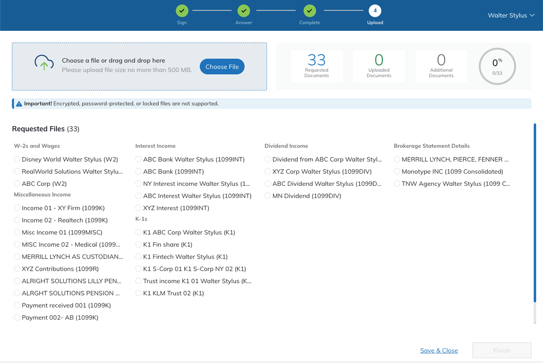Click the Answer step checkmark icon
The image size is (543, 363).
[x=243, y=11]
